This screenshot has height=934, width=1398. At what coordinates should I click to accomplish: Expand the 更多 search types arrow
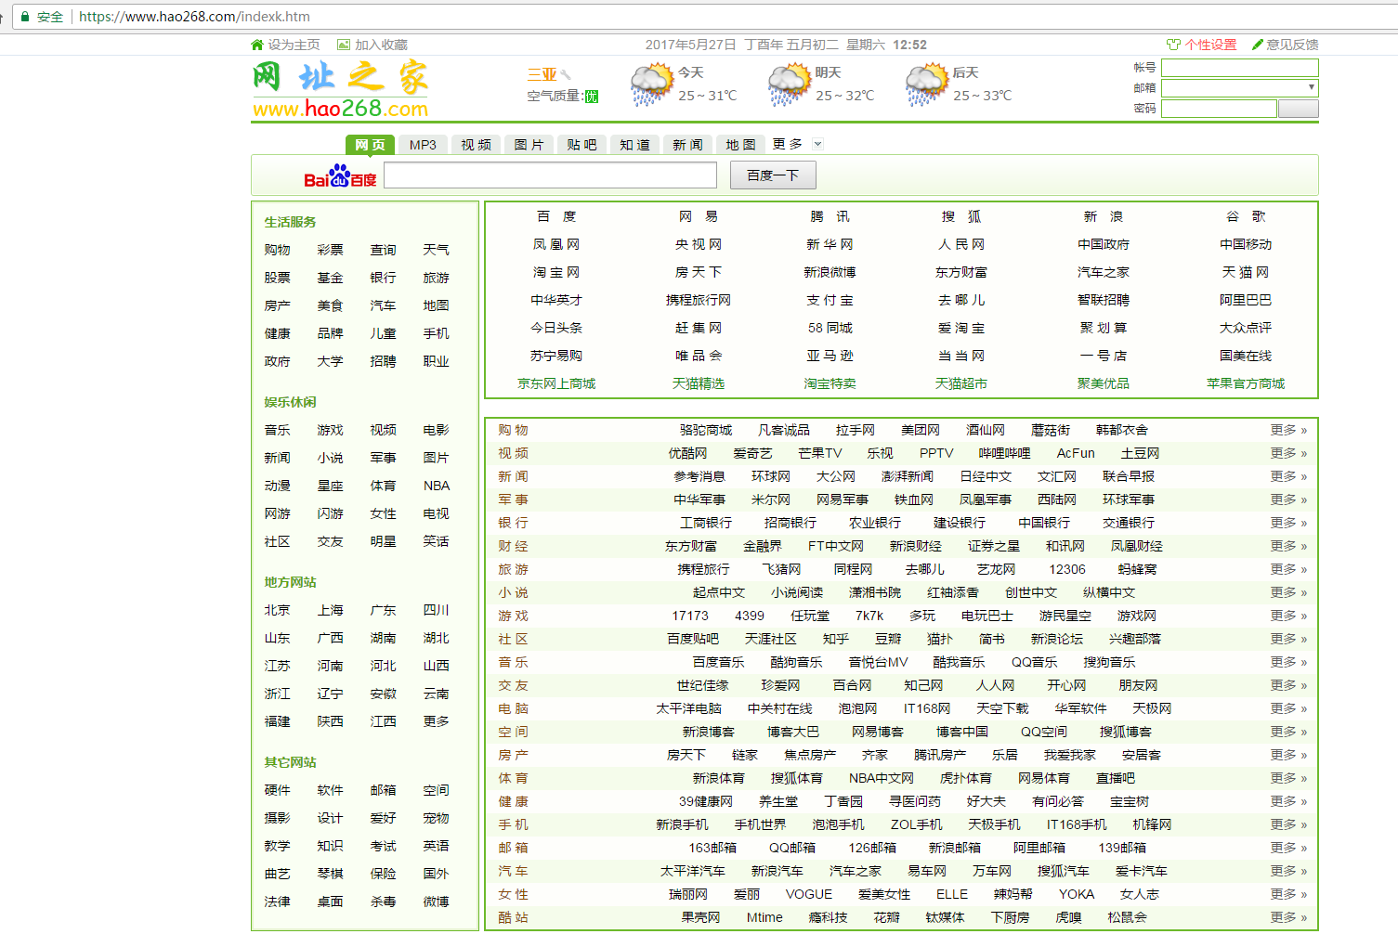[x=817, y=144]
